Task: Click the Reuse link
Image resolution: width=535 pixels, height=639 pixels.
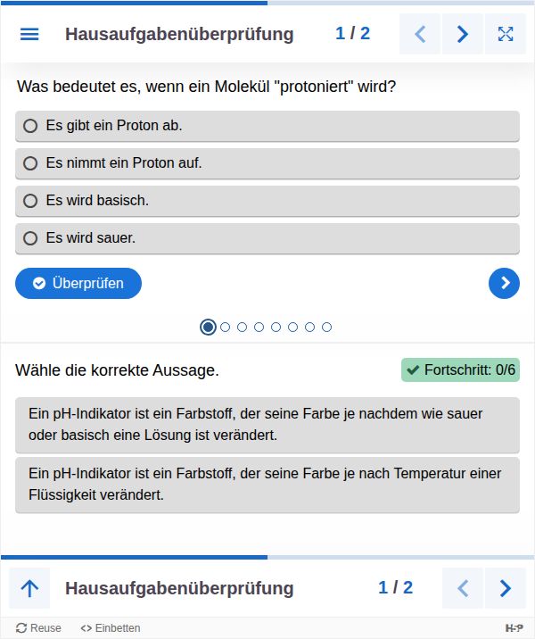Action: (x=39, y=628)
